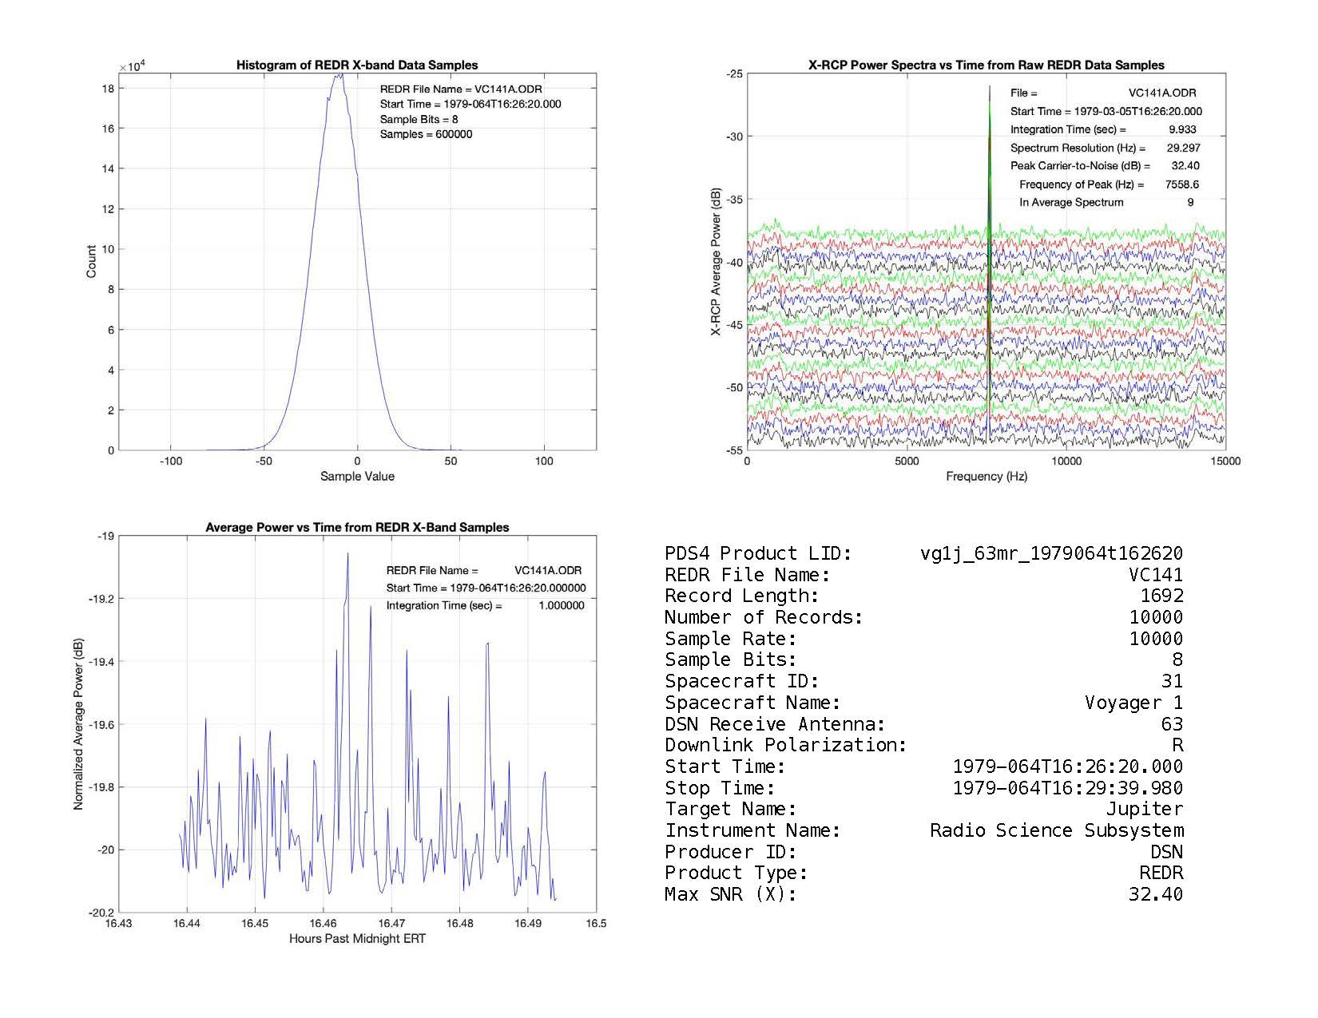Viewport: 1318px width, 1018px height.
Task: Click the Average Power vs Time plot title
Action: pyautogui.click(x=357, y=528)
